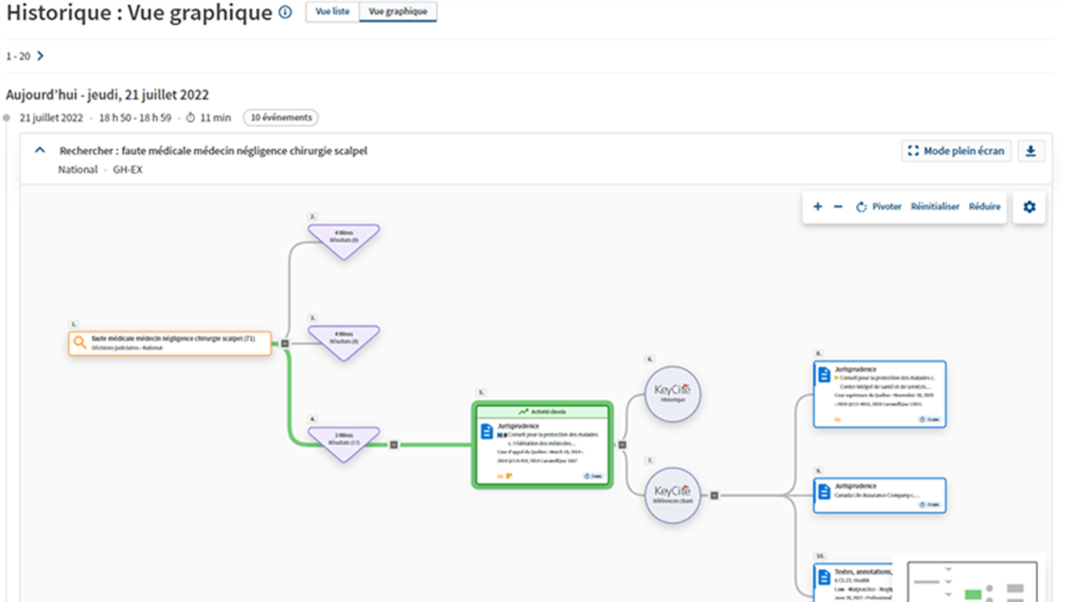Switch to the Vue liste tab
The height and width of the screenshot is (602, 1067).
click(x=333, y=12)
